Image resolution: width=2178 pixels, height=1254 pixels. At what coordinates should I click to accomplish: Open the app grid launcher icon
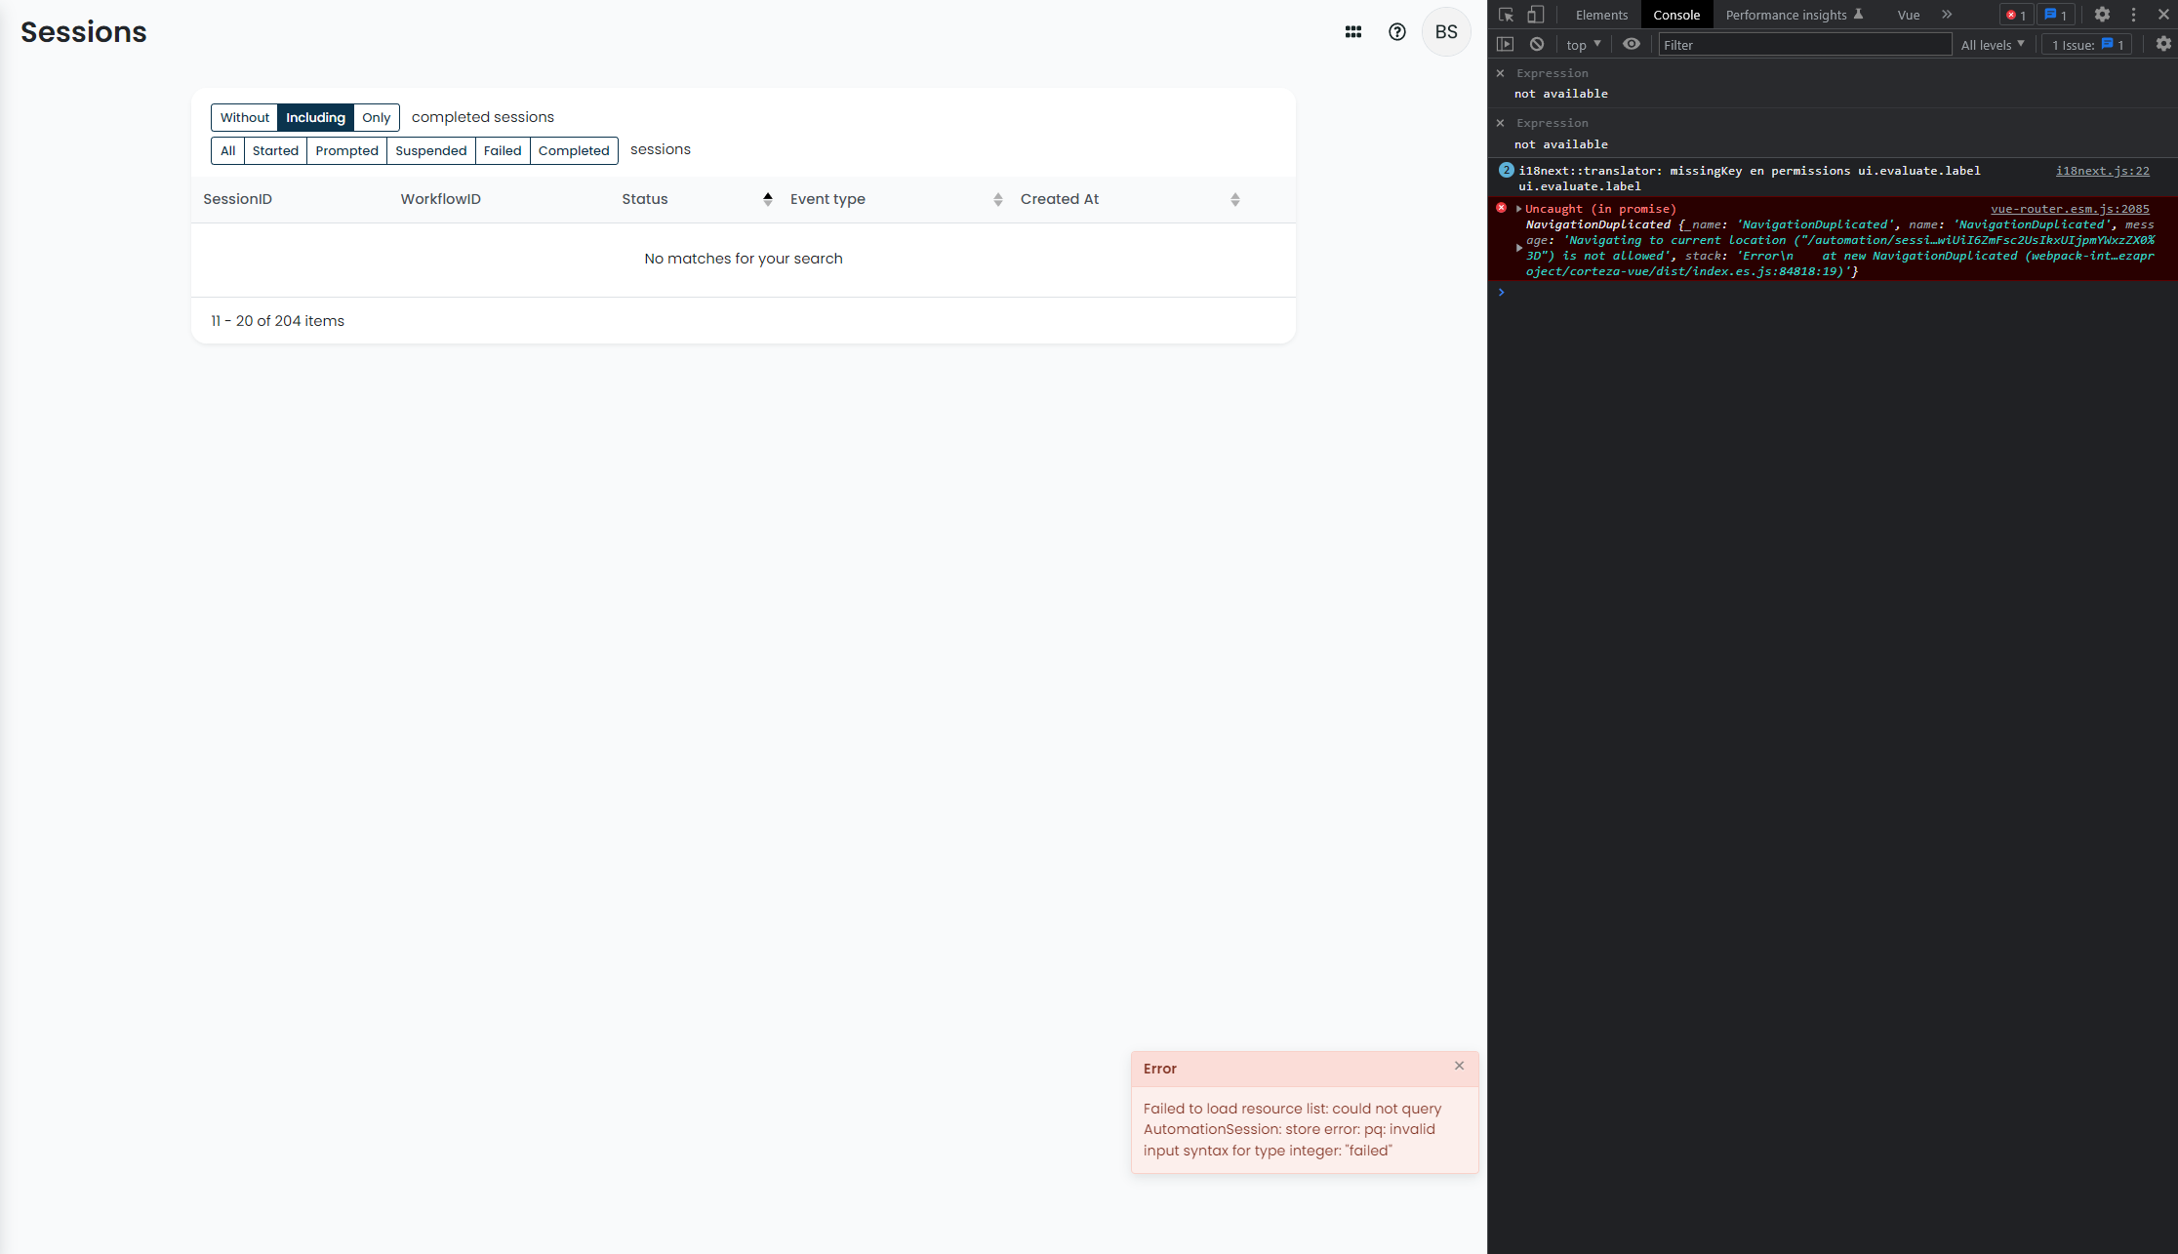[1352, 31]
